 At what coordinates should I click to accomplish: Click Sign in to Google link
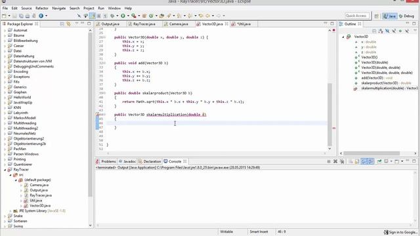[401, 232]
